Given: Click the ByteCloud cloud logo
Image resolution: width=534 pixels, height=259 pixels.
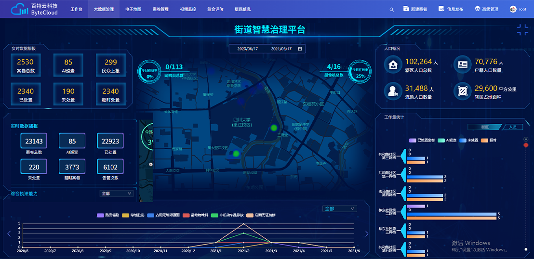Looking at the screenshot, I should pyautogui.click(x=19, y=9).
